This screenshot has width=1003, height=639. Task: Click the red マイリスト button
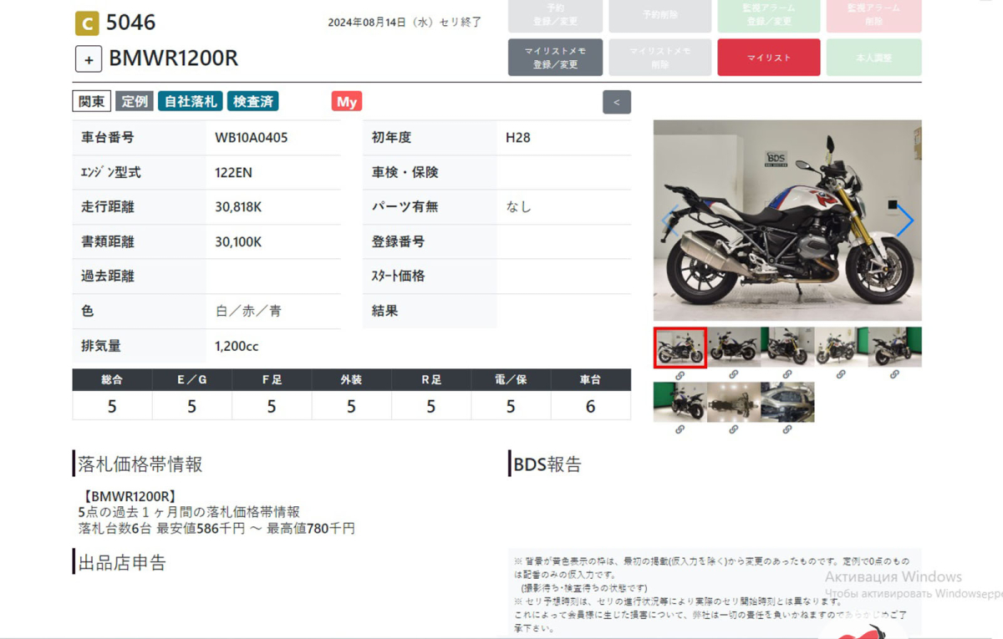pos(769,58)
